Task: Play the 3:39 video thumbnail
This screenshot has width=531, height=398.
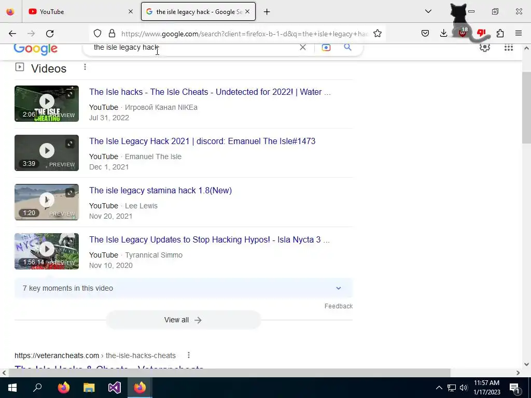Action: [47, 153]
